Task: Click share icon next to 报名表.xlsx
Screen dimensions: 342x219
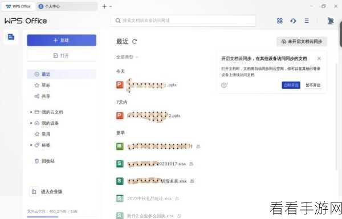Action: click(x=192, y=181)
